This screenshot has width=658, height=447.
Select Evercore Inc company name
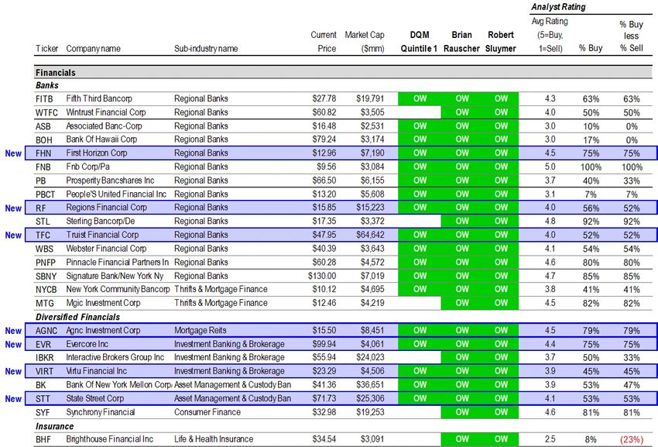click(x=87, y=344)
